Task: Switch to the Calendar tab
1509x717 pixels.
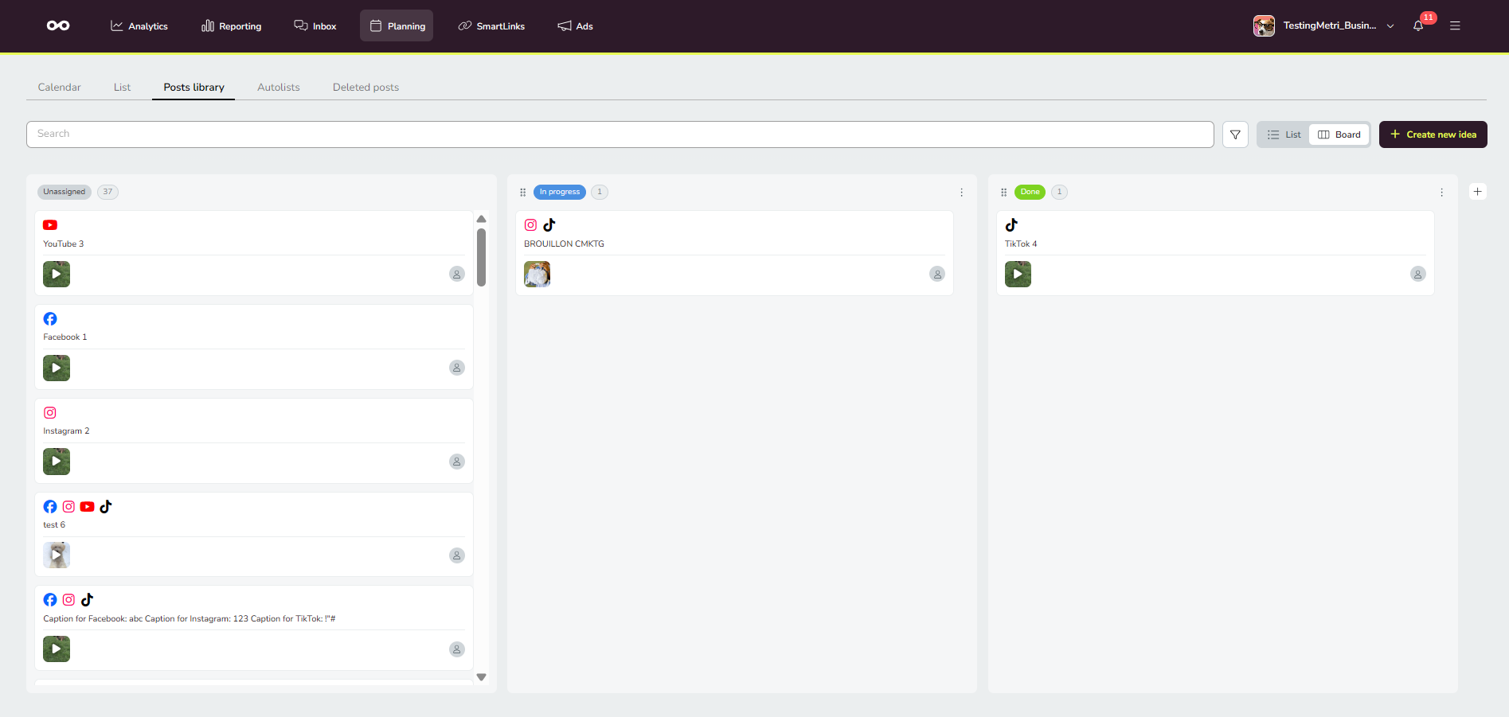Action: [60, 88]
